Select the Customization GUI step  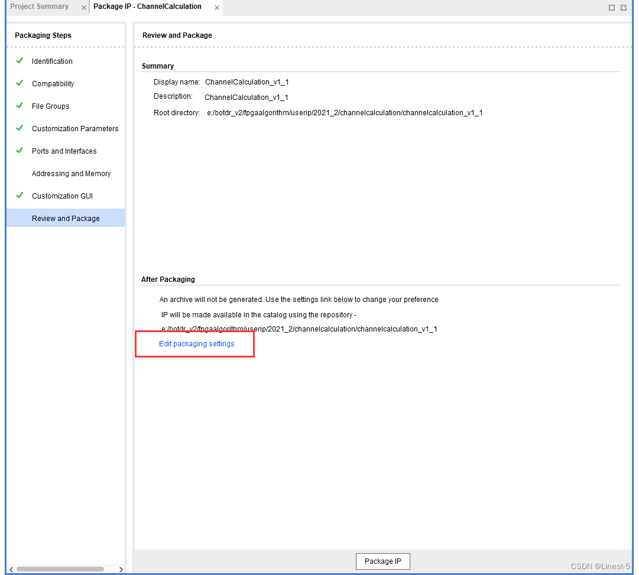(x=62, y=196)
